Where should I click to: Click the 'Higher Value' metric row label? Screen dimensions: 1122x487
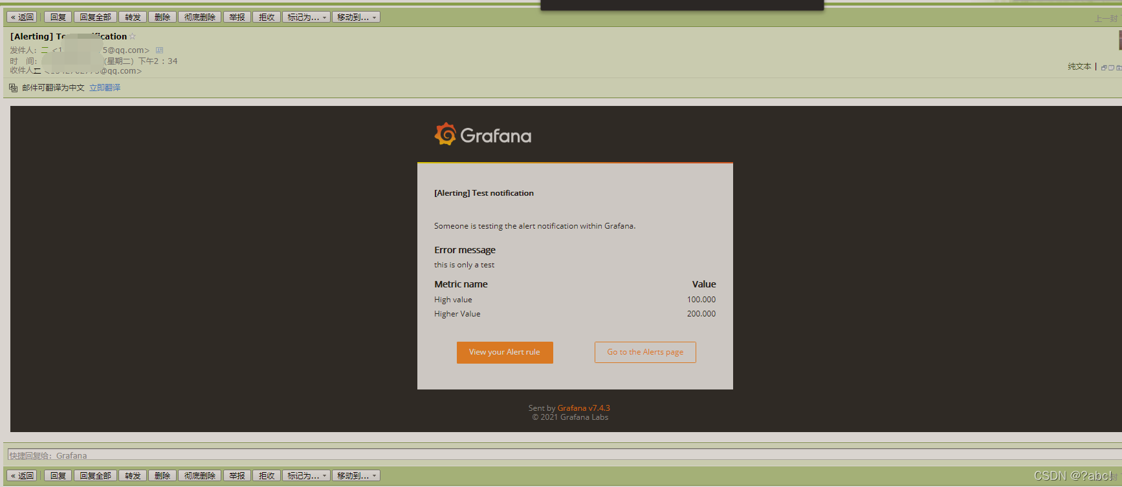tap(457, 314)
